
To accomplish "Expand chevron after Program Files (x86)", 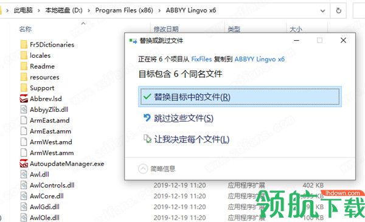I will point(159,10).
